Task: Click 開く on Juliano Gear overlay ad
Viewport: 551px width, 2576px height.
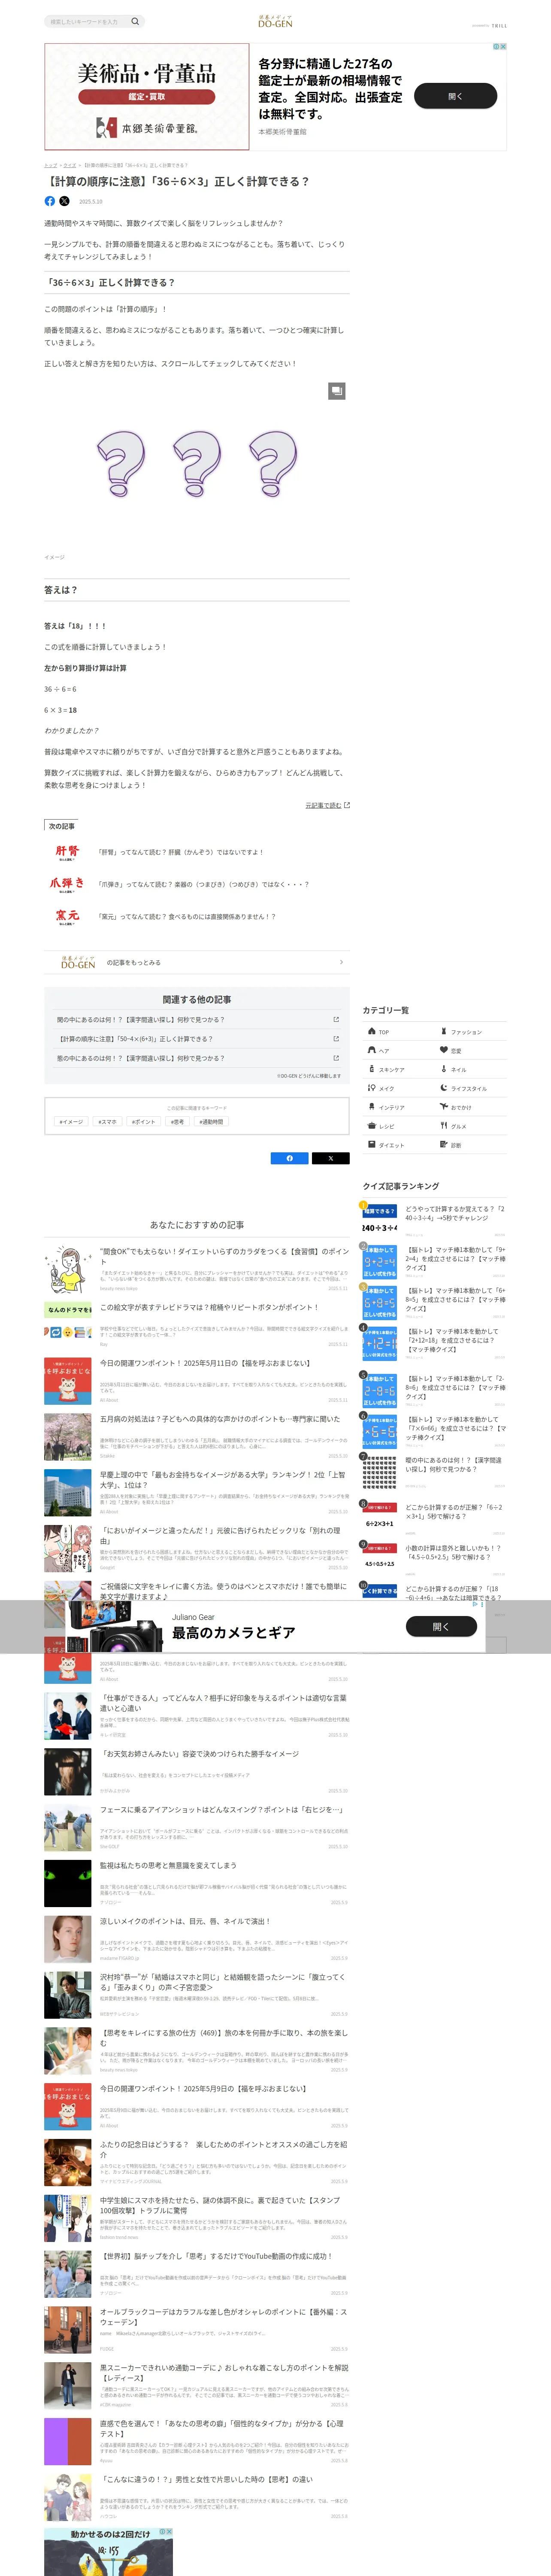Action: (x=441, y=1626)
